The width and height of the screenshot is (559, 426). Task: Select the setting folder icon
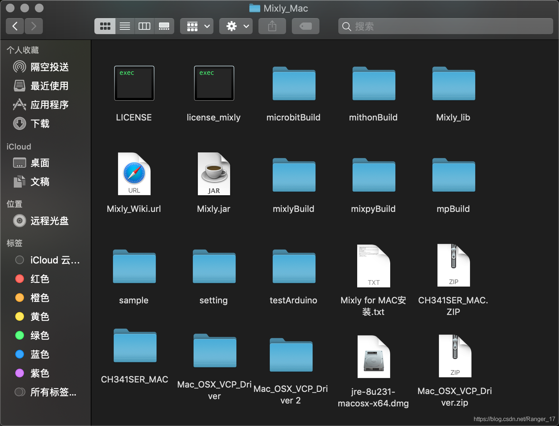[x=214, y=266]
